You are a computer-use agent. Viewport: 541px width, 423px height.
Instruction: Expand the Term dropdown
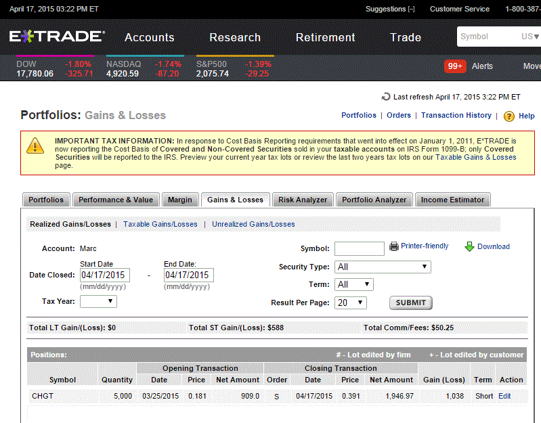coord(354,284)
